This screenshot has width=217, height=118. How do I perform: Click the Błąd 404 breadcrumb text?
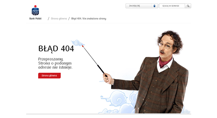pos(89,18)
